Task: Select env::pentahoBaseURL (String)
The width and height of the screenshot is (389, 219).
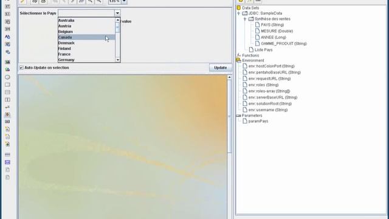Action: click(274, 72)
